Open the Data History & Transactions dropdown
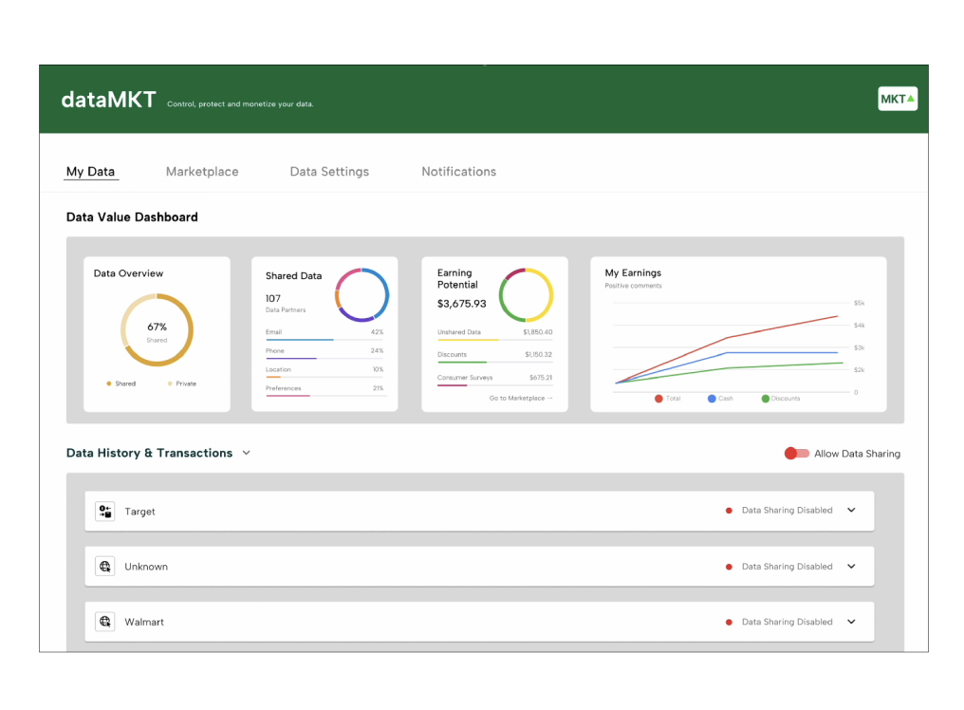The image size is (964, 710). click(x=247, y=454)
